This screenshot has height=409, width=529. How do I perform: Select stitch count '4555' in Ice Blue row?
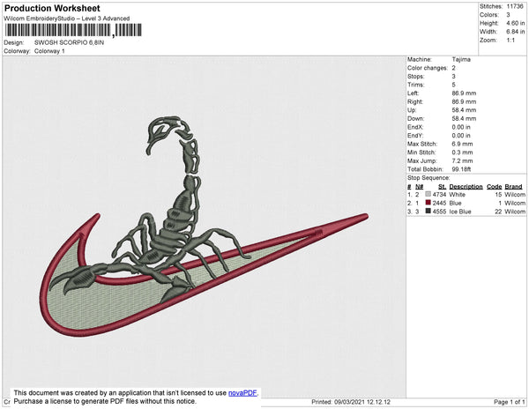click(x=439, y=212)
